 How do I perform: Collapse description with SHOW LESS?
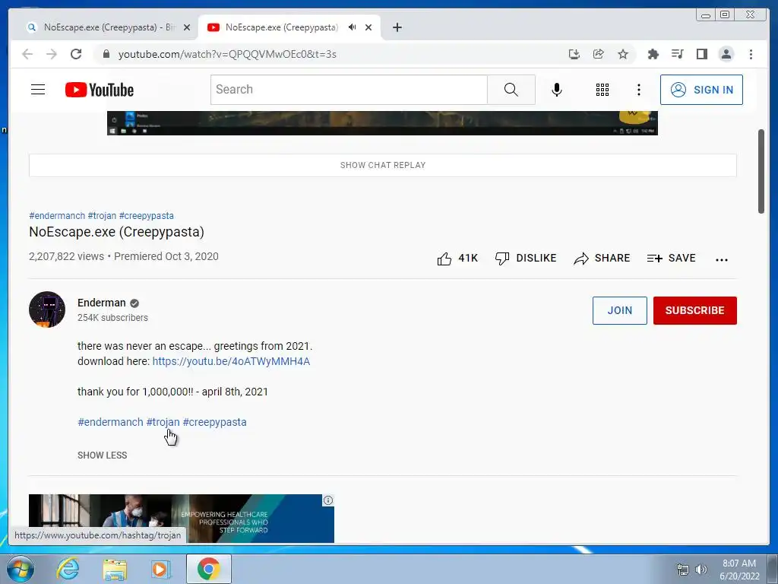(x=103, y=455)
